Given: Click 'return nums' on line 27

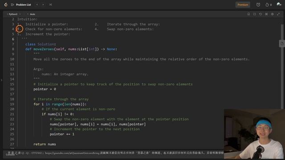Looking at the screenshot, I should pos(45,144).
